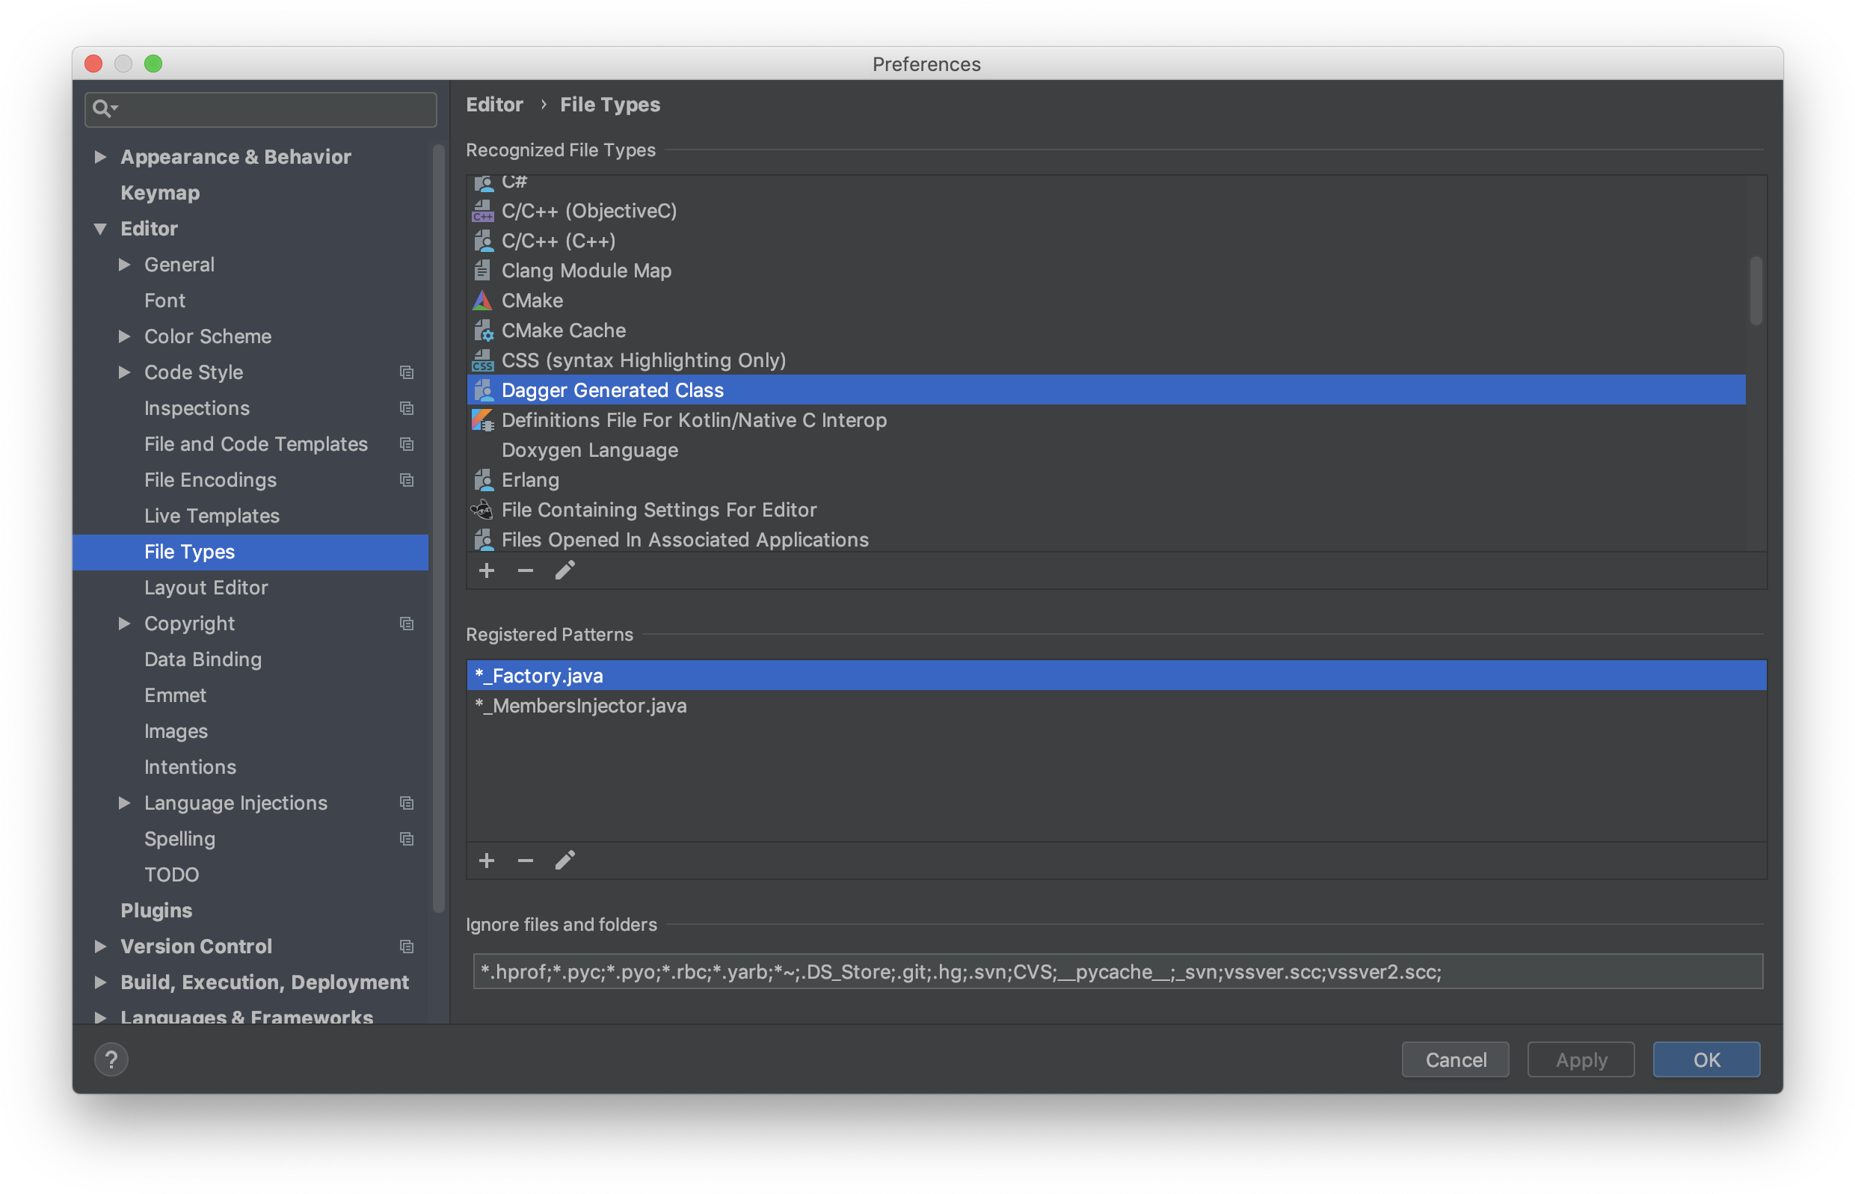Screen dimensions: 1855x1194
Task: Click the CMake triangle file icon
Action: coord(482,301)
